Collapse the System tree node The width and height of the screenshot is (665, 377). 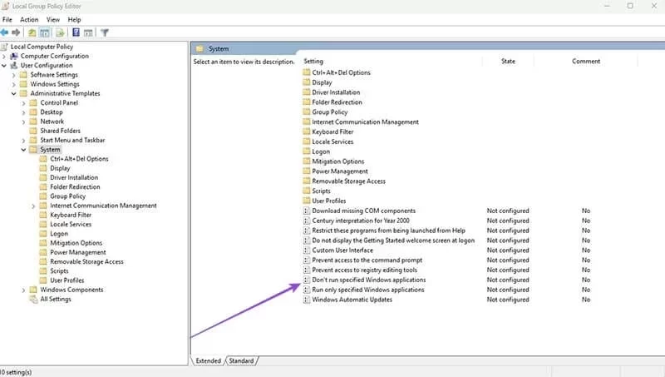point(23,150)
